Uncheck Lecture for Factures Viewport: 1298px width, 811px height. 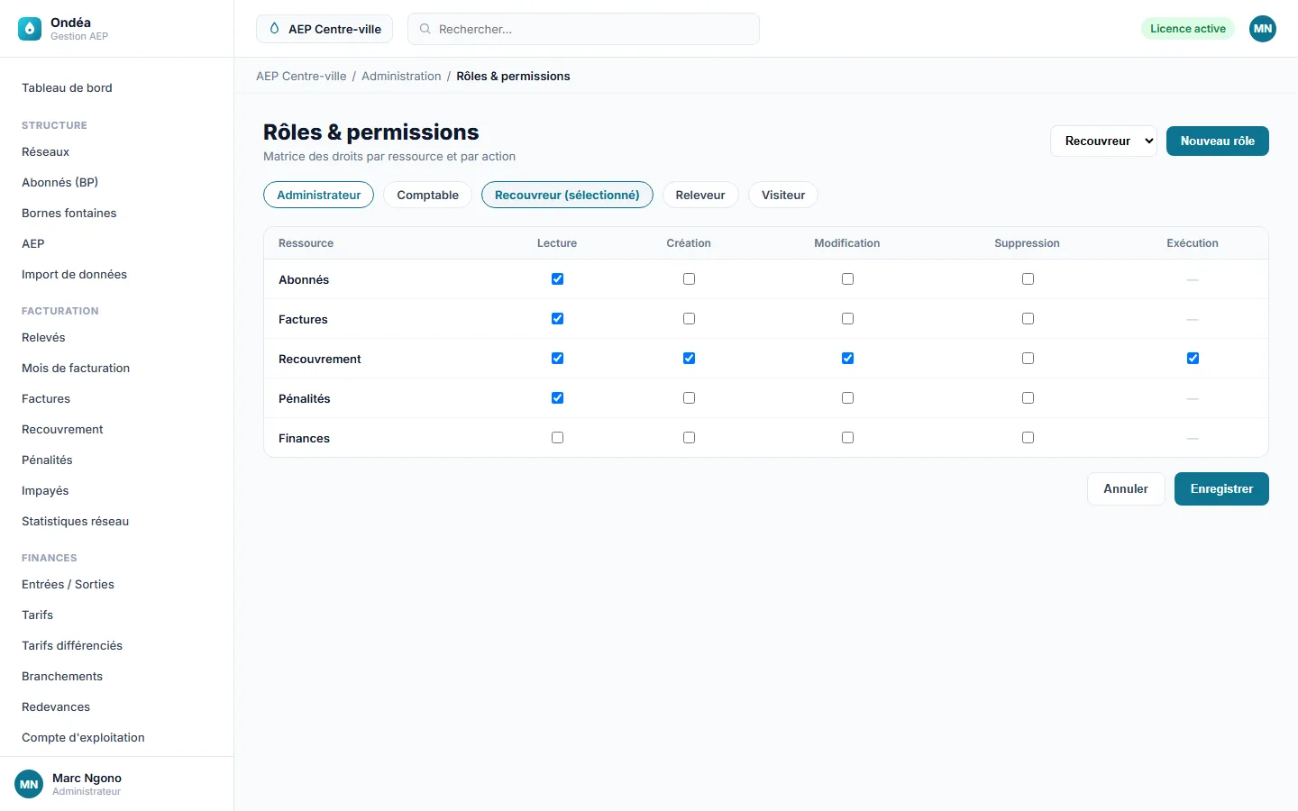tap(557, 319)
